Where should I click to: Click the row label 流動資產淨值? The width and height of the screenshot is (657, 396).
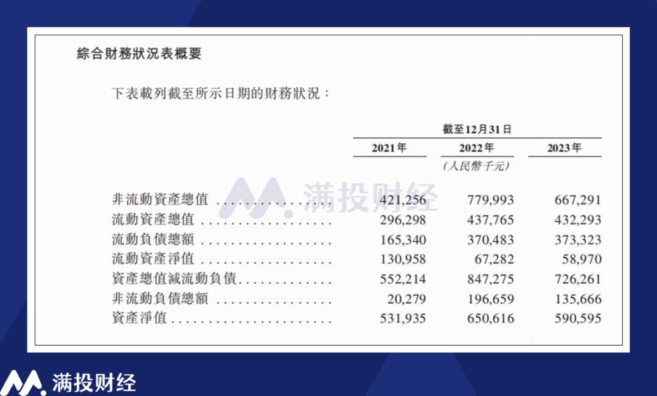[153, 259]
